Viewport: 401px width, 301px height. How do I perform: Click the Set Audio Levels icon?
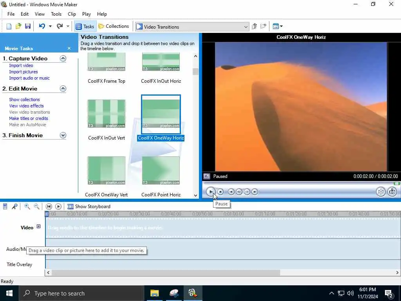point(5,206)
